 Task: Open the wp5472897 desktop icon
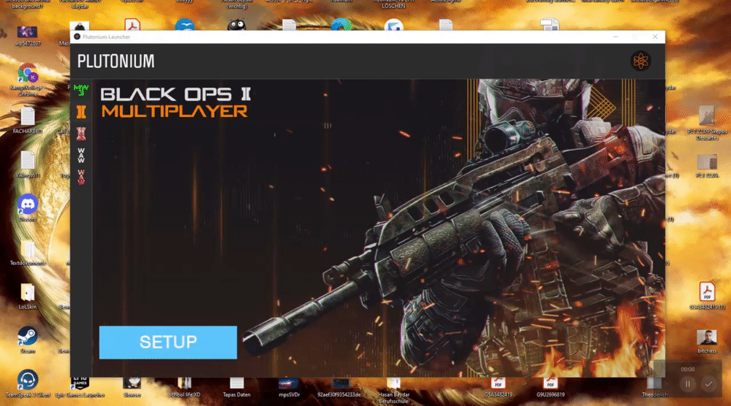[x=28, y=35]
